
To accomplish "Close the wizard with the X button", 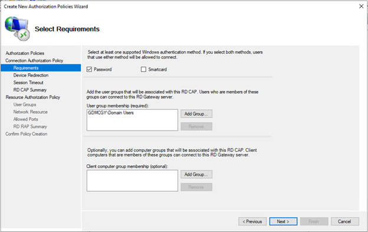I will coord(362,6).
